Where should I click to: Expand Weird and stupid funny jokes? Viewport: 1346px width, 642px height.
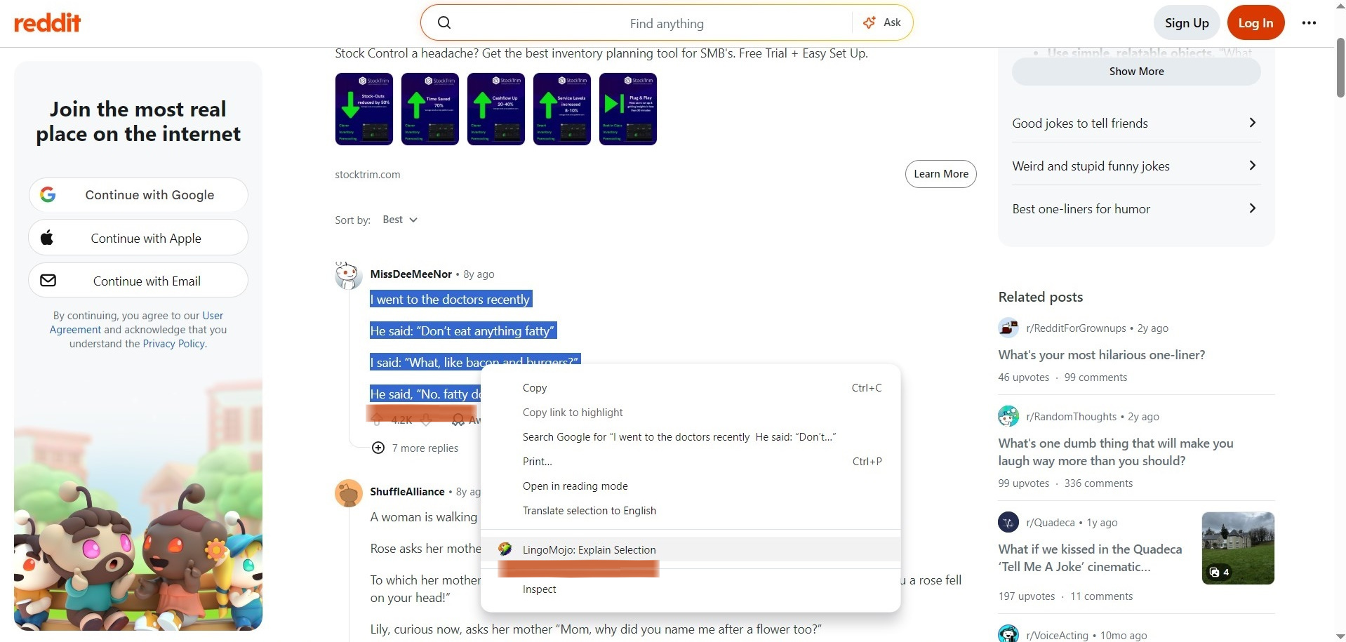coord(1136,166)
